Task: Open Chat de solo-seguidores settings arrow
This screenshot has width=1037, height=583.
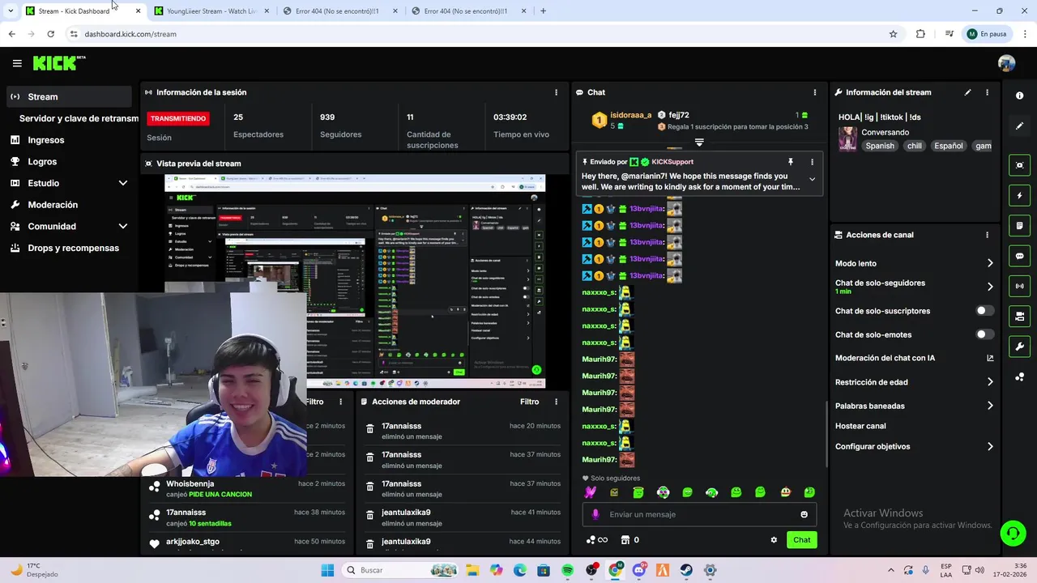Action: tap(990, 287)
